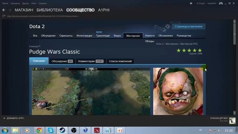Go to the СООБЩЕСТВО section
Screen dimensions: 238x134
point(80,10)
